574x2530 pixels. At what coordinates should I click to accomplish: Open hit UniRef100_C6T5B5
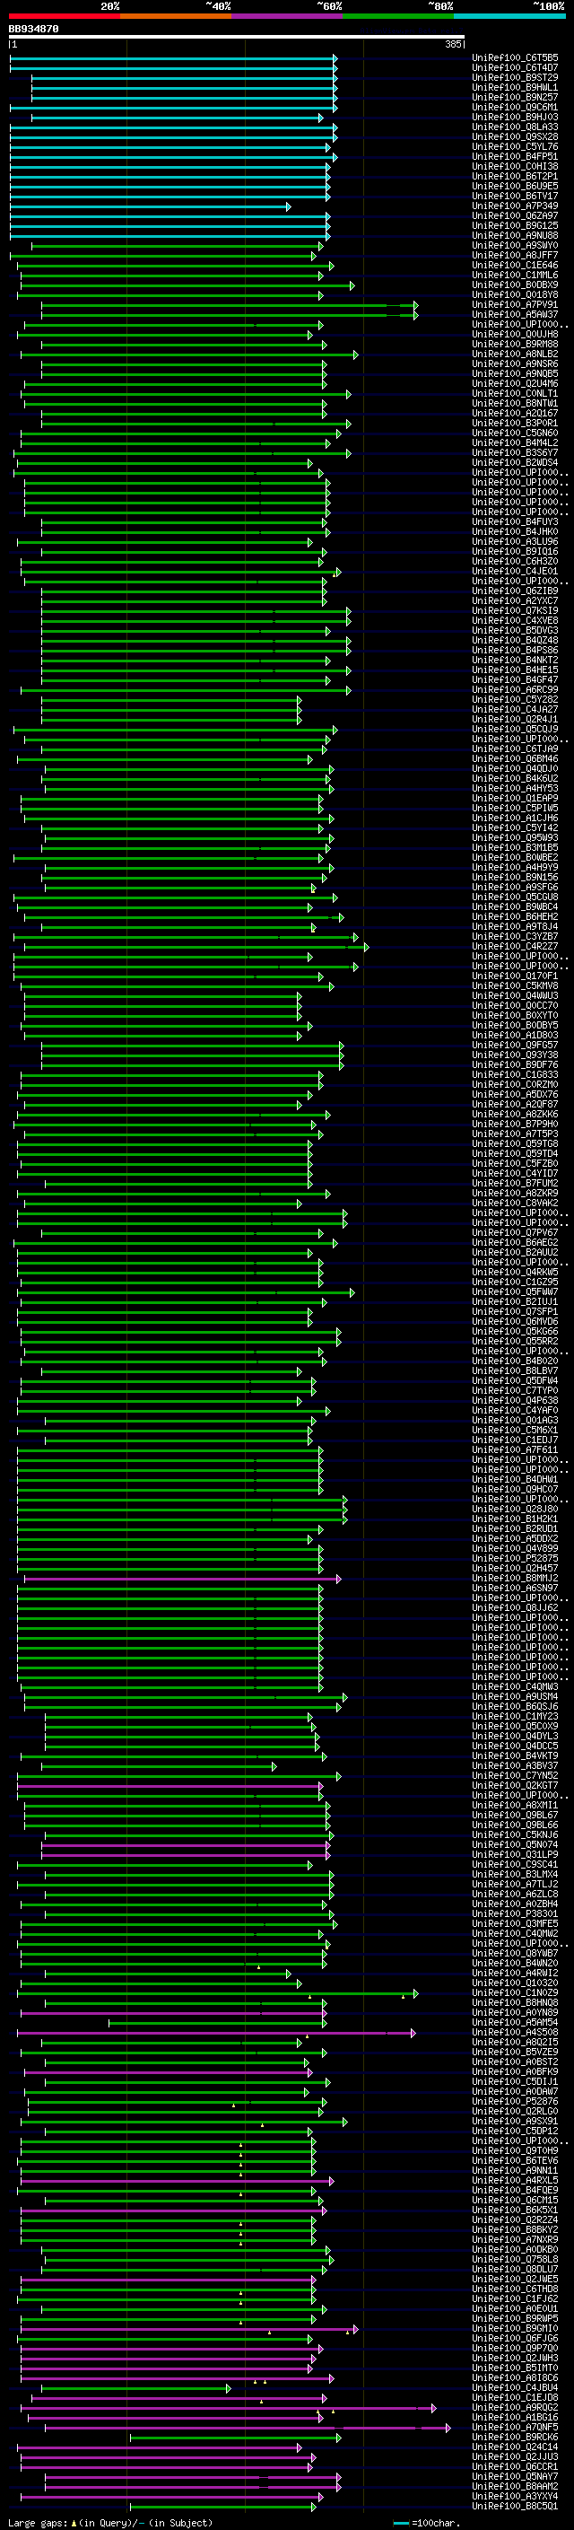coord(515,58)
